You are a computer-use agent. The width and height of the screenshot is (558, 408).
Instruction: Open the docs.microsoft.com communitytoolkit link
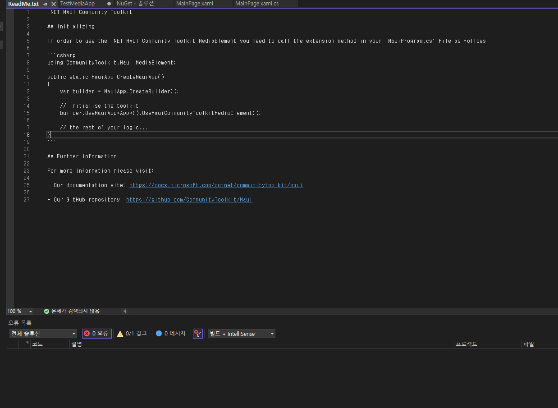tap(216, 185)
